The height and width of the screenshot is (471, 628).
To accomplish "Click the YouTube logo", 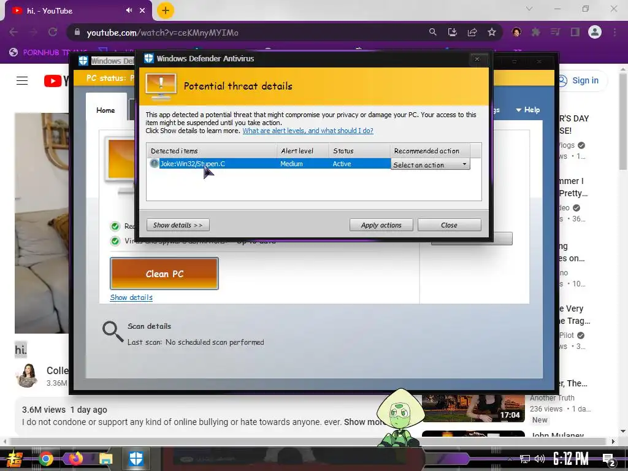I will pos(56,81).
